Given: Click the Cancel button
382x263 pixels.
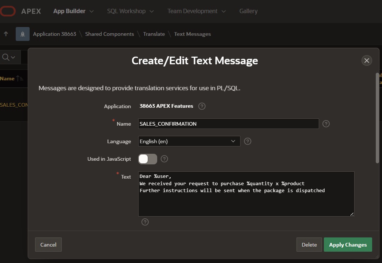Looking at the screenshot, I should pos(48,244).
